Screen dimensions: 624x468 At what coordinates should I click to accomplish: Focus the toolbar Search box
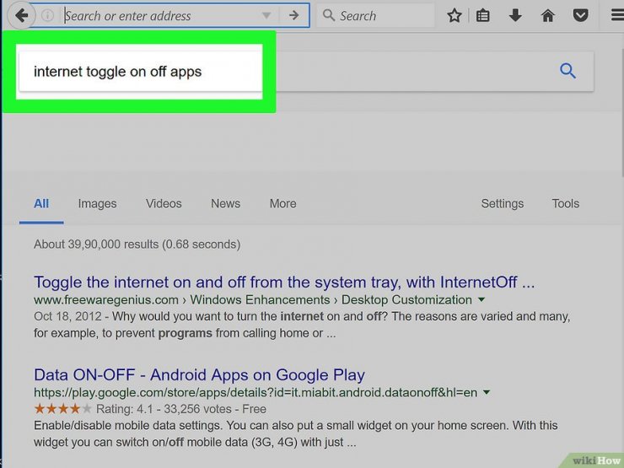coord(375,15)
